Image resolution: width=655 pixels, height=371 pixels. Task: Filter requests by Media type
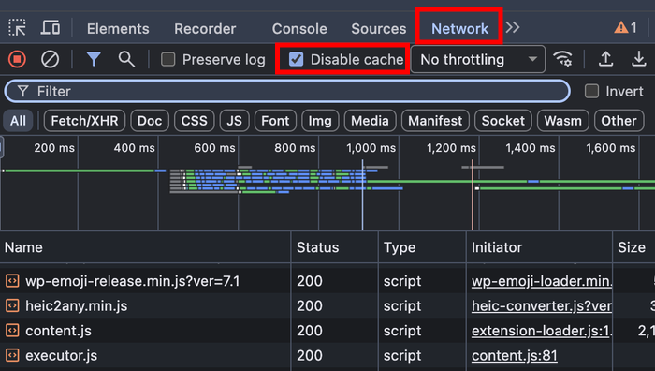click(x=370, y=121)
